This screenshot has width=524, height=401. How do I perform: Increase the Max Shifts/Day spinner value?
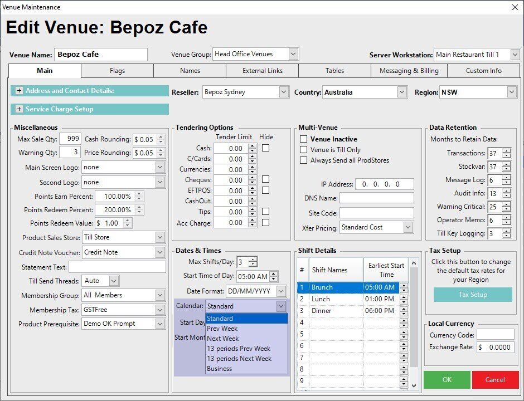click(253, 260)
